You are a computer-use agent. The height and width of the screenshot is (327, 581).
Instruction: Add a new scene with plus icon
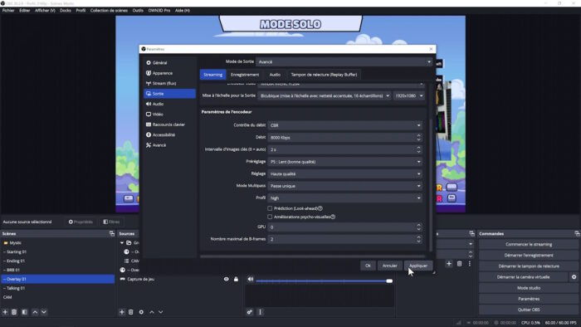(x=5, y=312)
